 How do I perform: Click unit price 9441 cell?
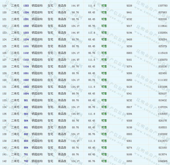click(129, 12)
